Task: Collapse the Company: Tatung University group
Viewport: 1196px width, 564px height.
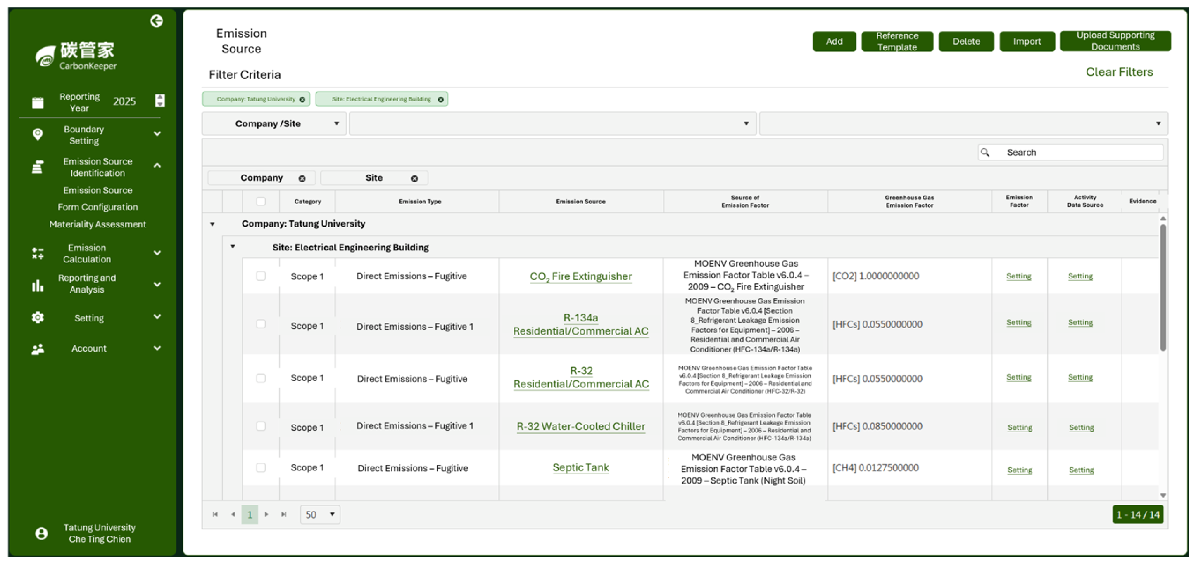Action: point(212,224)
